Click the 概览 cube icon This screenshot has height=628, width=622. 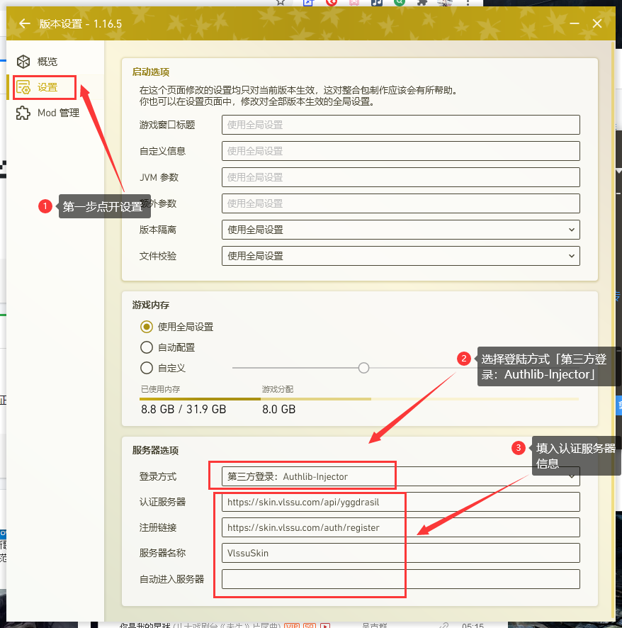coord(24,62)
